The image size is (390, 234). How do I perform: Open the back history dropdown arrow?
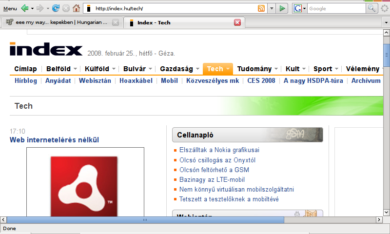pyautogui.click(x=32, y=8)
